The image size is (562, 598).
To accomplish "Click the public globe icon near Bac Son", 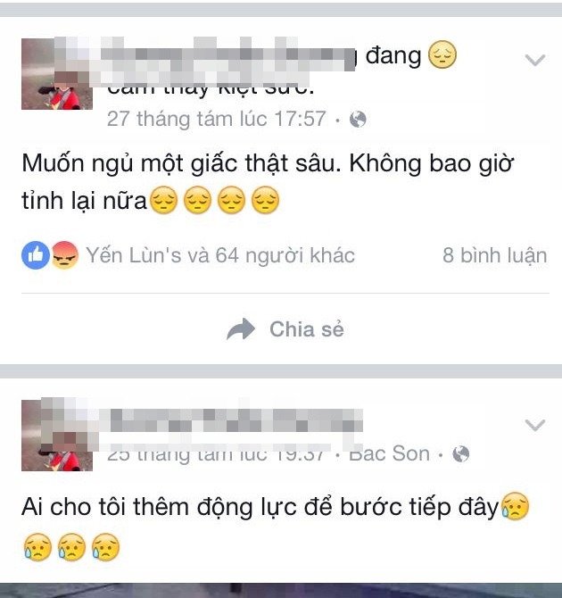I will tap(461, 453).
